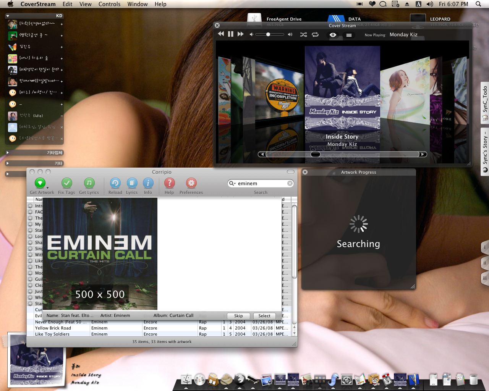Click the red Help question mark icon
This screenshot has width=489, height=391.
click(x=169, y=183)
